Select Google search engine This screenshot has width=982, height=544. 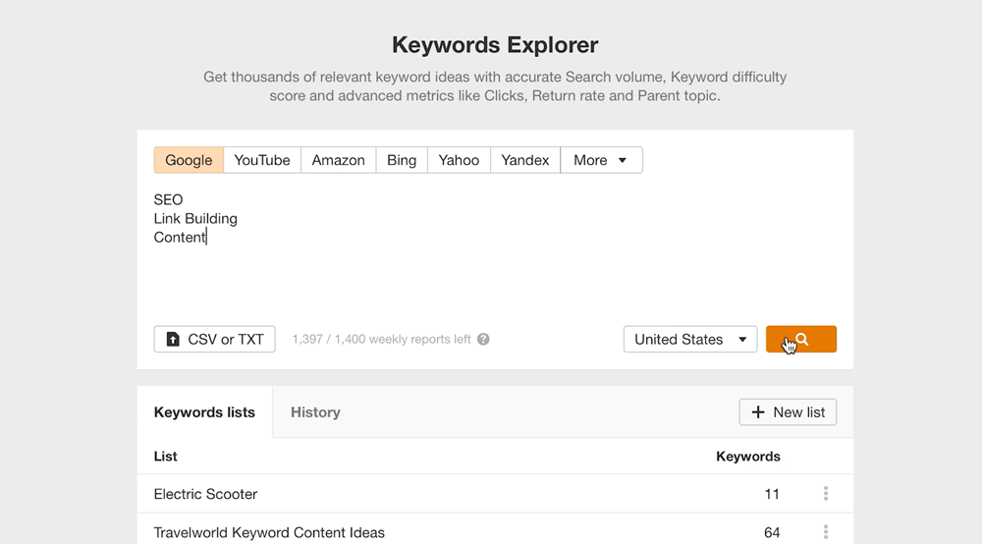(189, 160)
